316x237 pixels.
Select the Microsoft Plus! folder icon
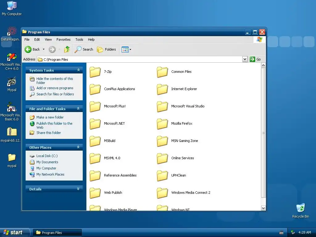95,106
